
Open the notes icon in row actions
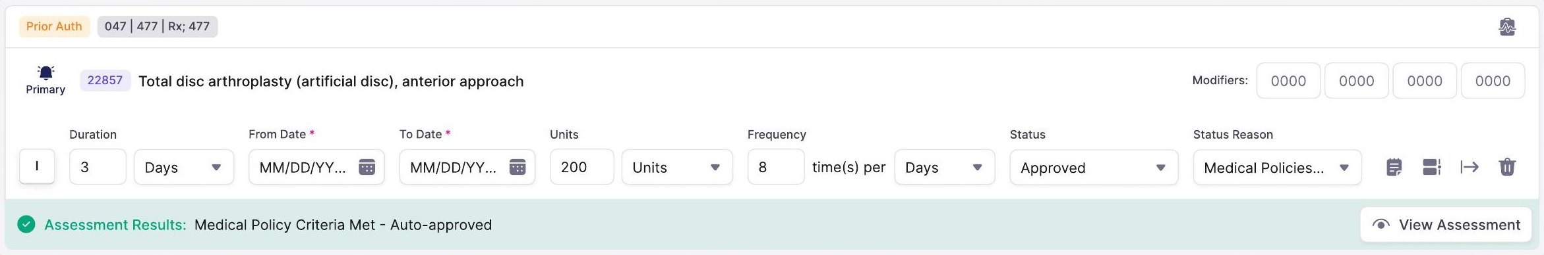tap(1394, 167)
